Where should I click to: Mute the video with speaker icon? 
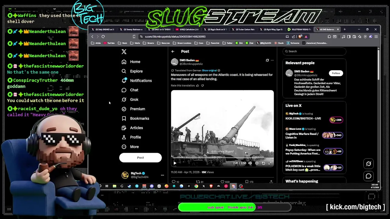click(x=250, y=163)
